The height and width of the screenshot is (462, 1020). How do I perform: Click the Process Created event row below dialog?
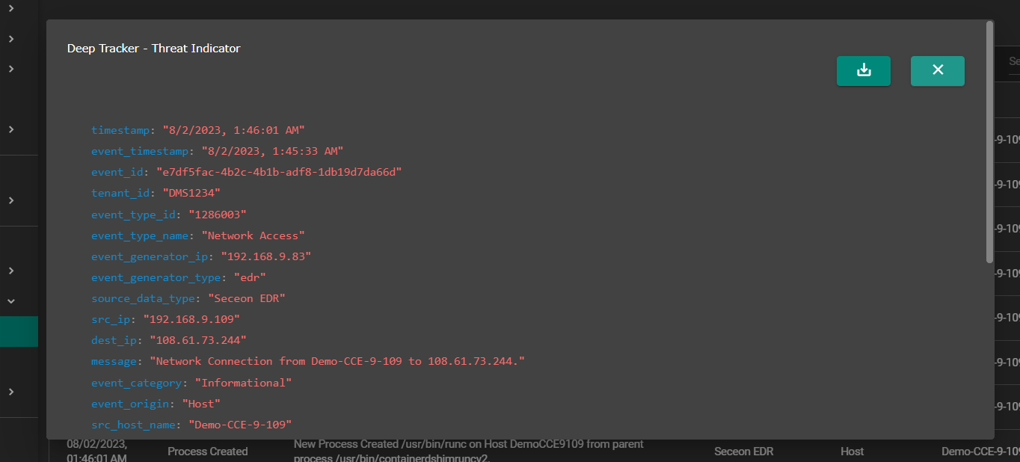click(x=208, y=452)
